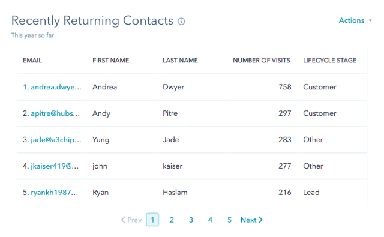Select current page 1 button
Screen dimensions: 384x237
[x=152, y=220]
